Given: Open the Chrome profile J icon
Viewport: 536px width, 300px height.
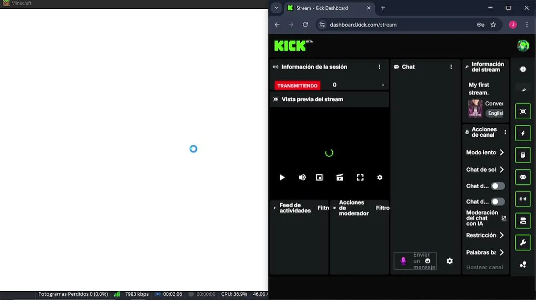Looking at the screenshot, I should 513,25.
